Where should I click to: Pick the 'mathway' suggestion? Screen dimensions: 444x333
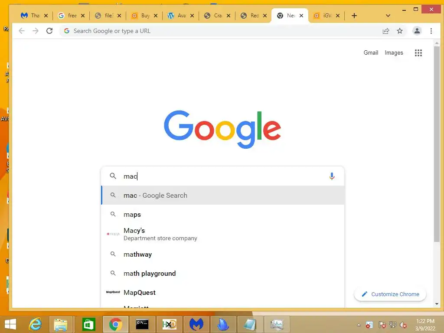pos(222,254)
